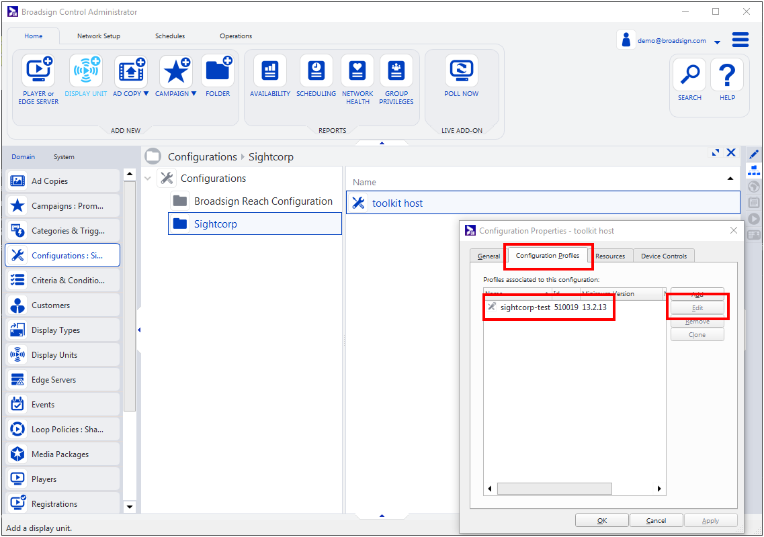764x537 pixels.
Task: Add a new Folder
Action: click(218, 70)
